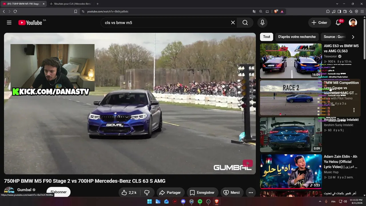Open the taskbar clock and date
The width and height of the screenshot is (366, 206).
356,201
